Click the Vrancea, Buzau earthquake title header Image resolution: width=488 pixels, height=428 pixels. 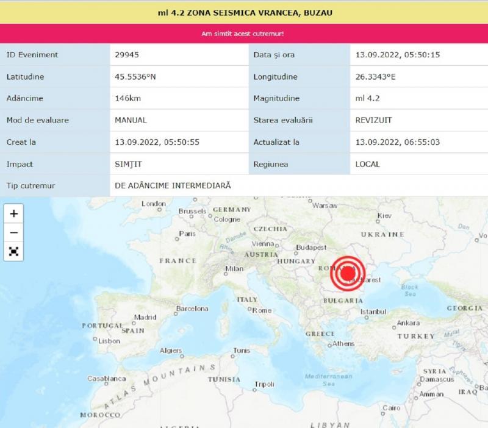pos(243,12)
